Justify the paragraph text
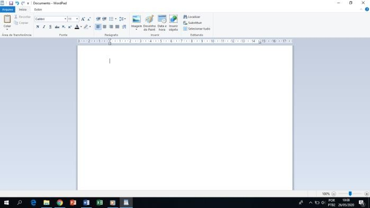This screenshot has width=370, height=208. [118, 27]
